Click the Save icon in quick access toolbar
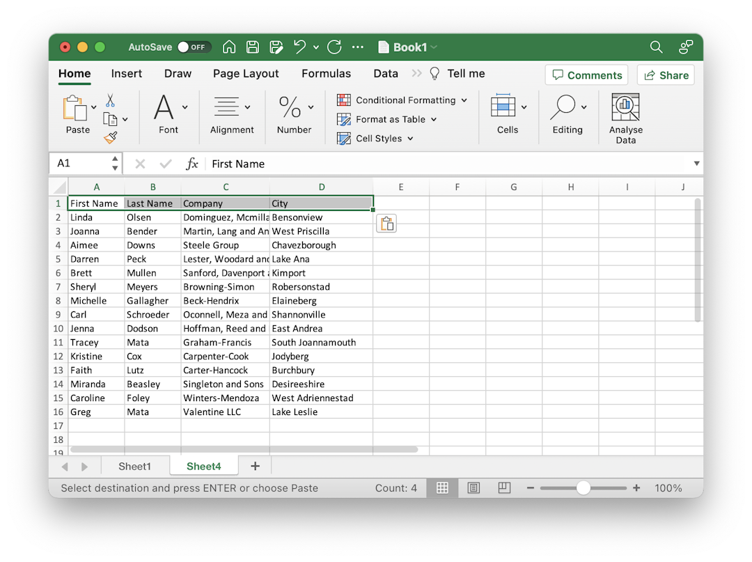This screenshot has width=752, height=562. point(252,47)
